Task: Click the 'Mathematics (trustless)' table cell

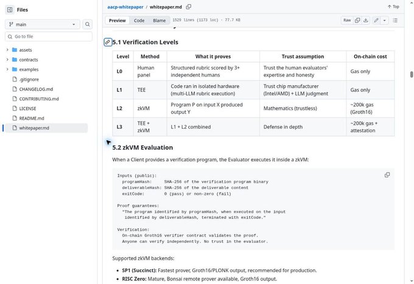Action: 303,108
